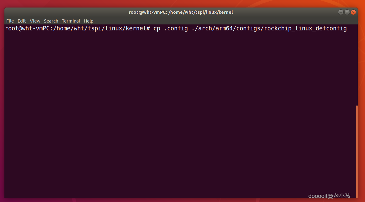The image size is (365, 202).
Task: Open the Terminal menu
Action: (x=71, y=21)
